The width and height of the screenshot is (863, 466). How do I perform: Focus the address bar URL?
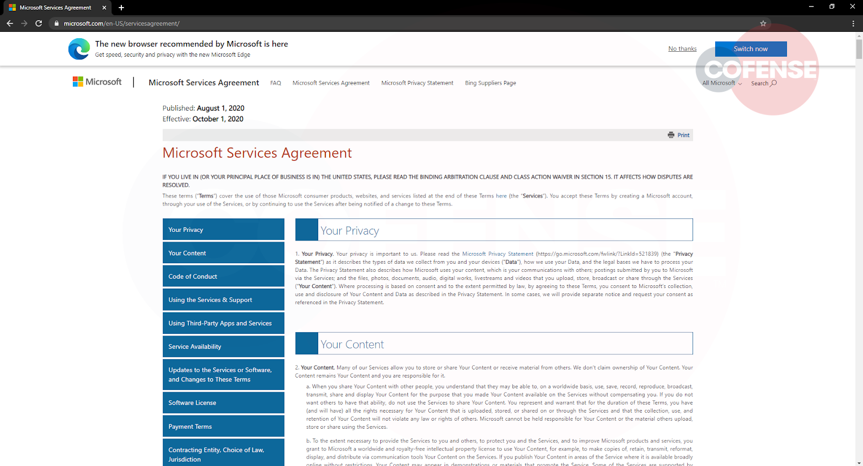coord(121,23)
